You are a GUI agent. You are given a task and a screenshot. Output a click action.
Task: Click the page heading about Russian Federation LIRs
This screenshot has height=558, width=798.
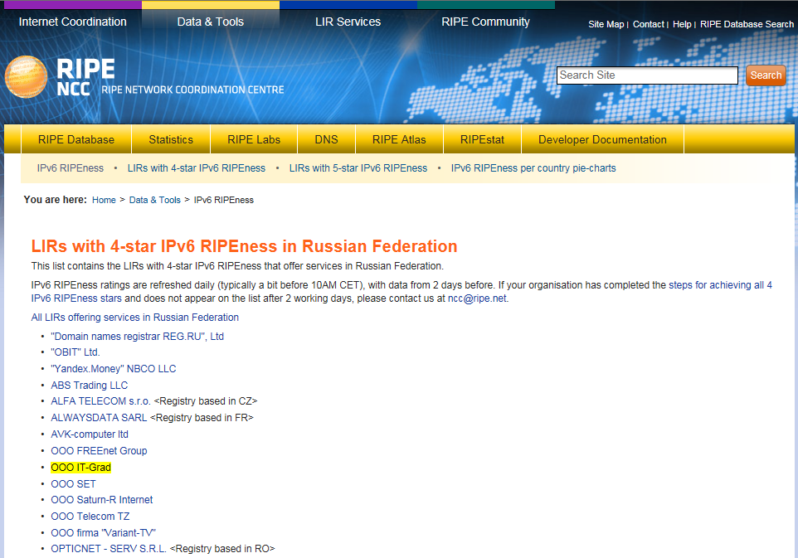point(244,246)
